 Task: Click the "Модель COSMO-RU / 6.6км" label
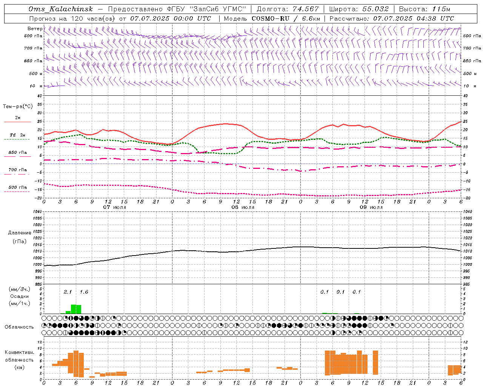click(272, 18)
